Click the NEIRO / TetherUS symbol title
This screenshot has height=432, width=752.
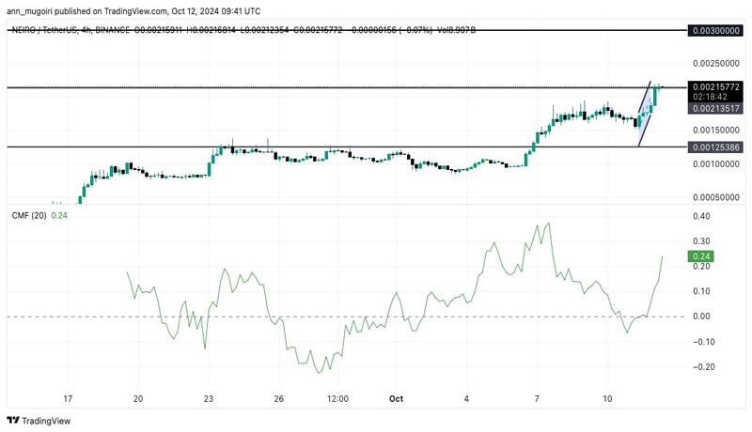[49, 30]
